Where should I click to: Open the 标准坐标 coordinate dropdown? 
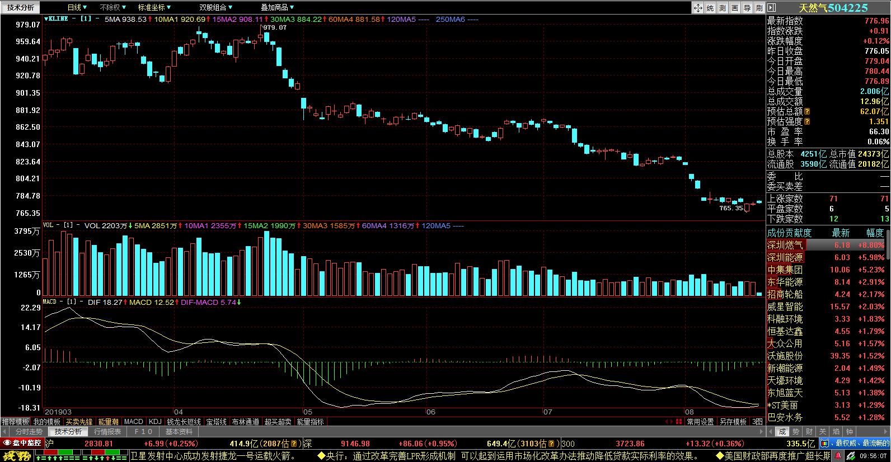[x=154, y=7]
